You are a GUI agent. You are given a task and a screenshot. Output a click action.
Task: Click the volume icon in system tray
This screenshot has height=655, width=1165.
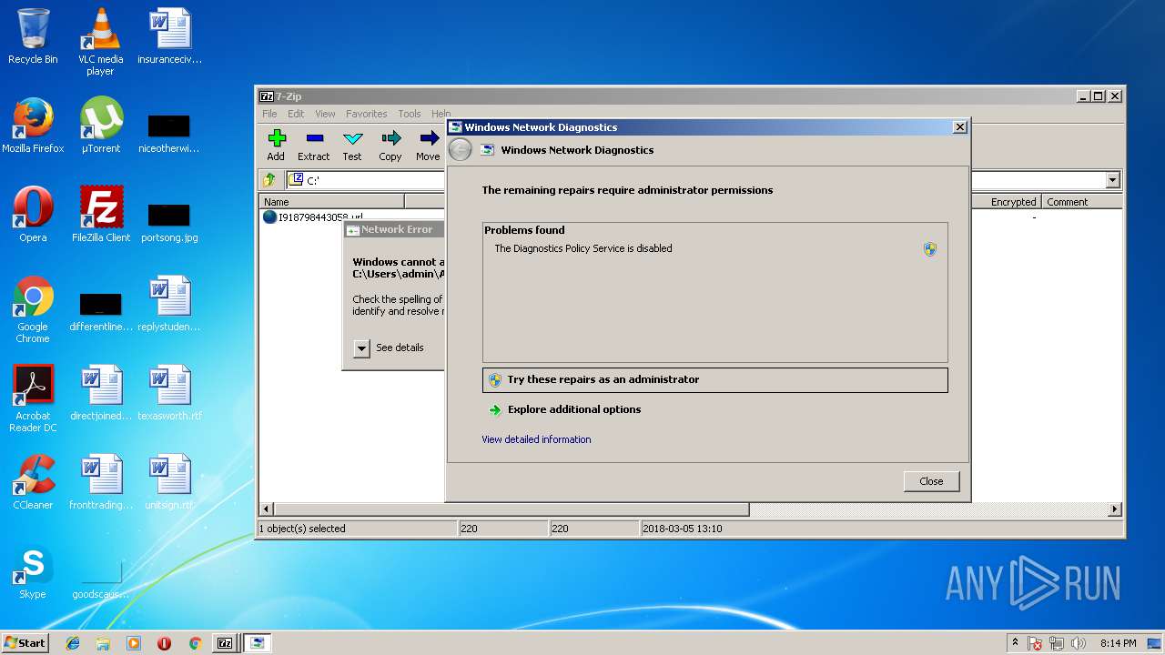pos(1079,643)
